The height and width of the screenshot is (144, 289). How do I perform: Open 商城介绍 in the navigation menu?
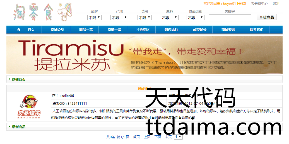[x=57, y=30]
